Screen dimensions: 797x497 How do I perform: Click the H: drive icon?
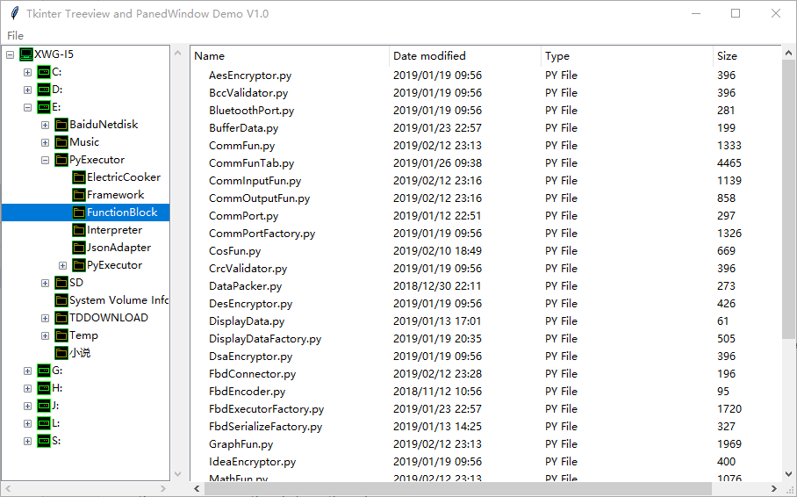click(x=44, y=388)
